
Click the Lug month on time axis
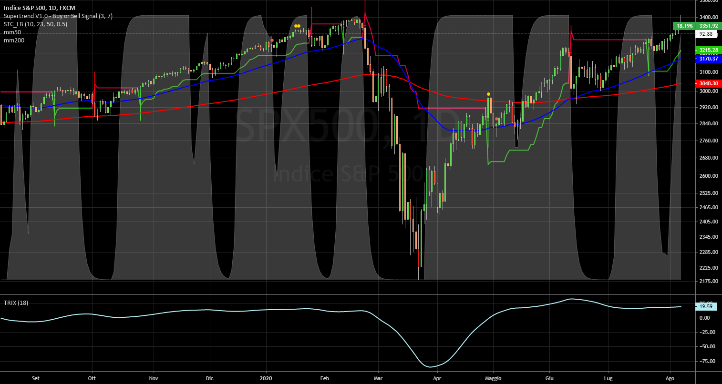pos(608,379)
